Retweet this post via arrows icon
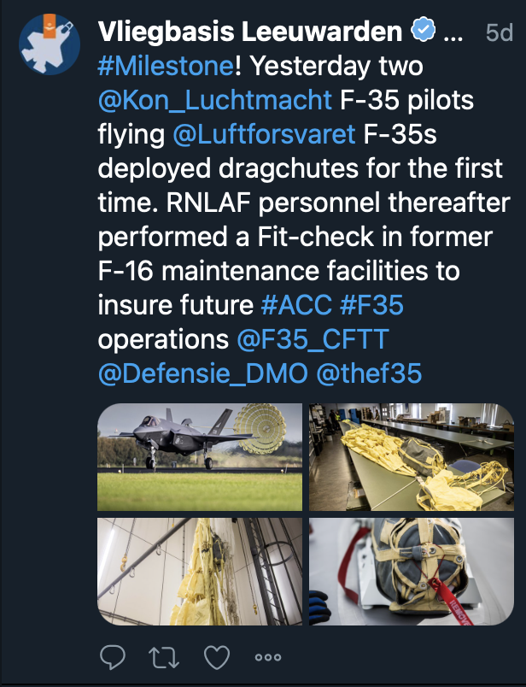The width and height of the screenshot is (526, 687). 164,657
